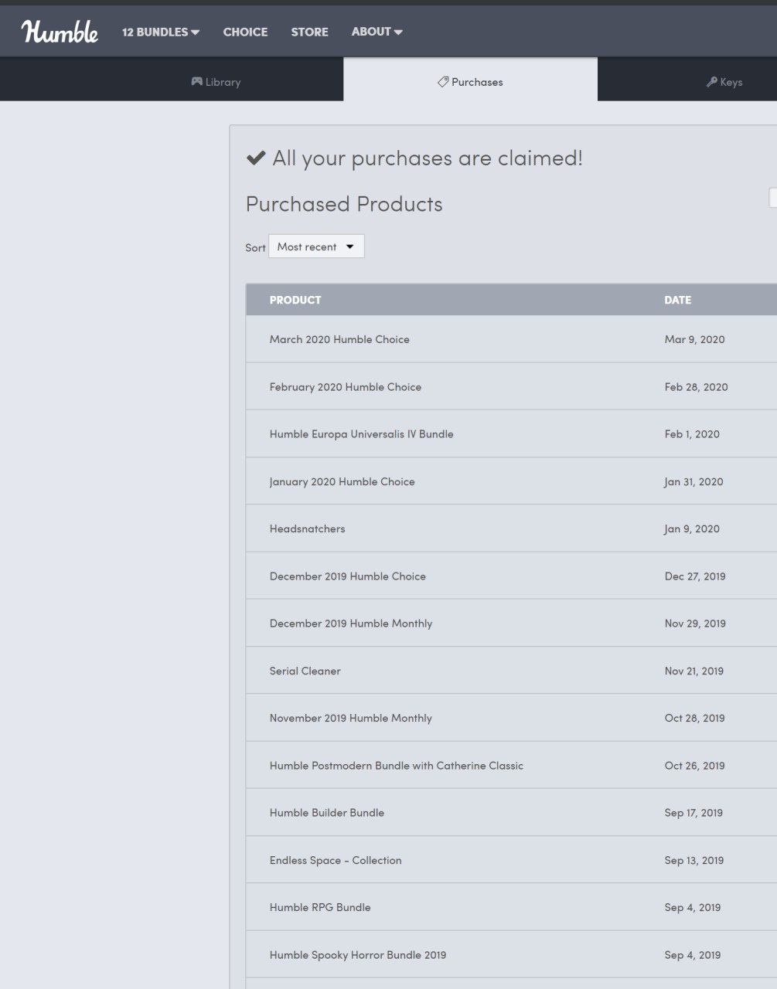Click the Keys key icon
This screenshot has height=989, width=777.
tap(711, 81)
